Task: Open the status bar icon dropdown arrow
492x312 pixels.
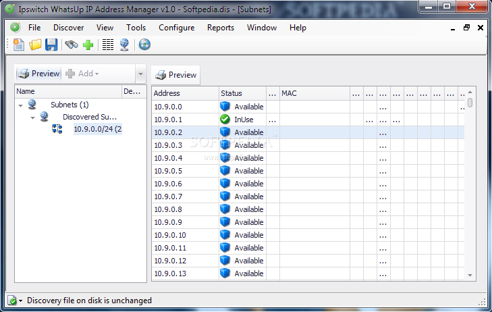Action: pyautogui.click(x=21, y=301)
